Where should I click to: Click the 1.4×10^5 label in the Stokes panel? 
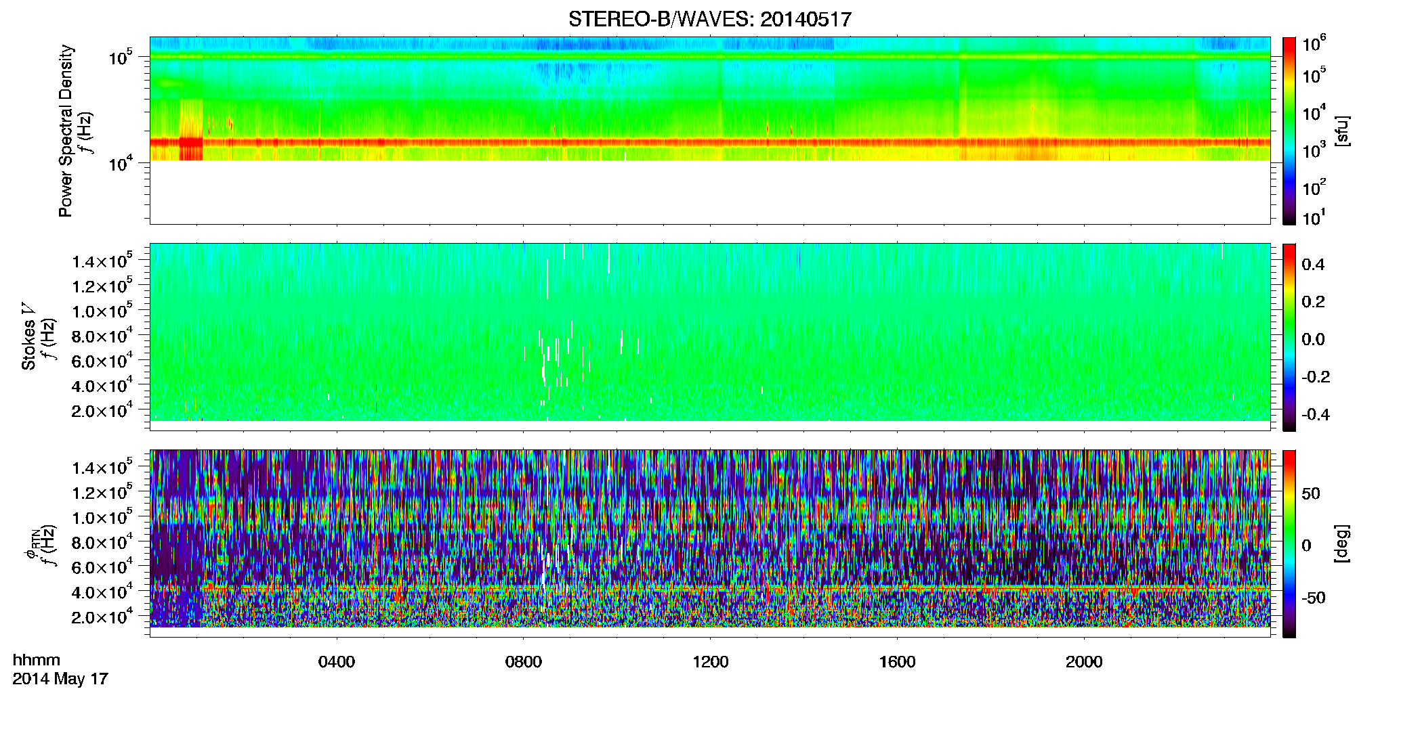tap(103, 261)
